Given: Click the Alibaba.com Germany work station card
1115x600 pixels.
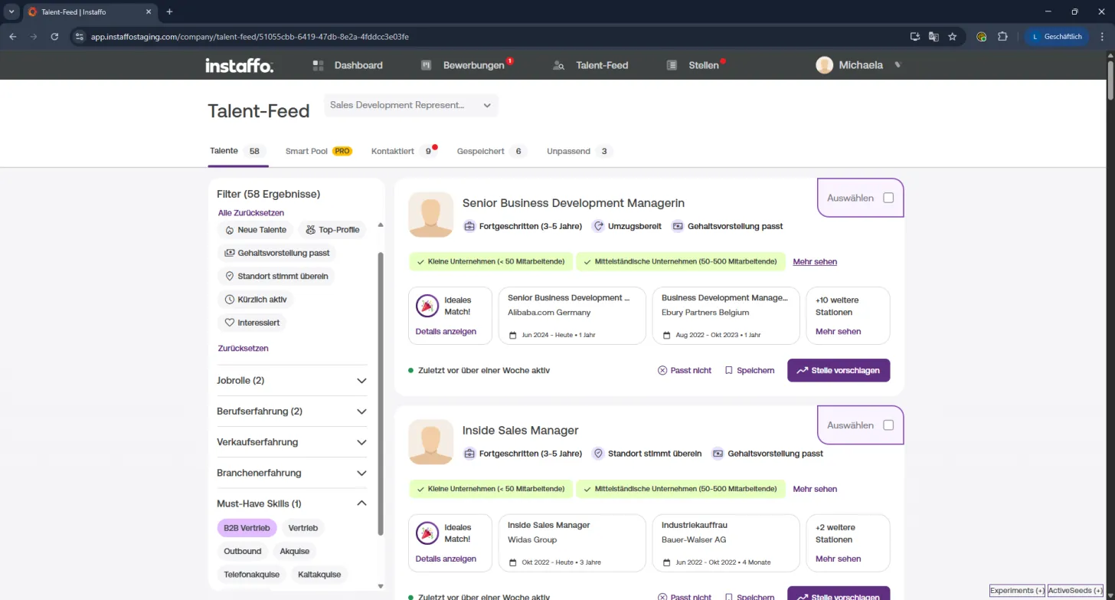Looking at the screenshot, I should (x=571, y=316).
